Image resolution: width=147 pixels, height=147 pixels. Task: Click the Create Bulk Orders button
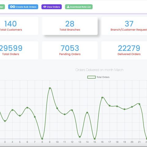(23, 7)
